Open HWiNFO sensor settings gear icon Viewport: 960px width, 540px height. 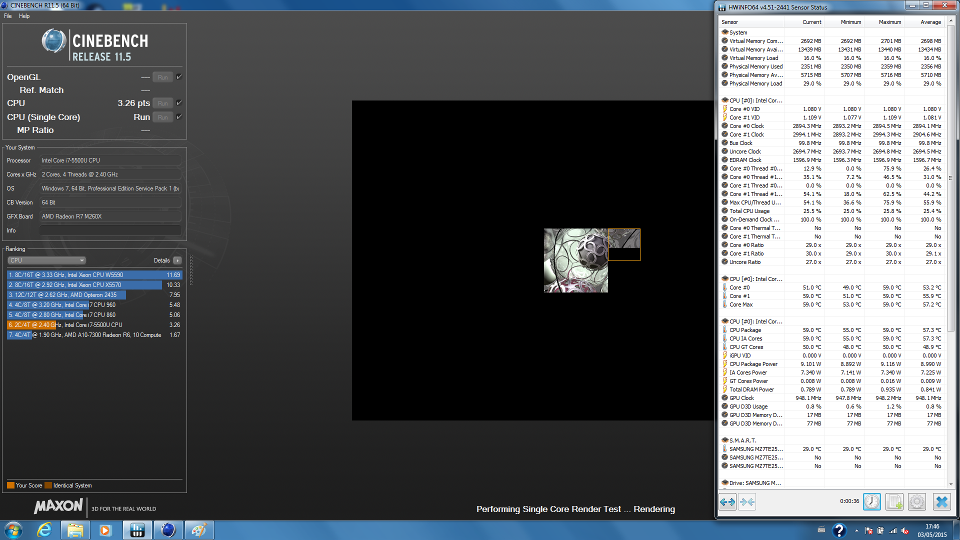point(917,501)
